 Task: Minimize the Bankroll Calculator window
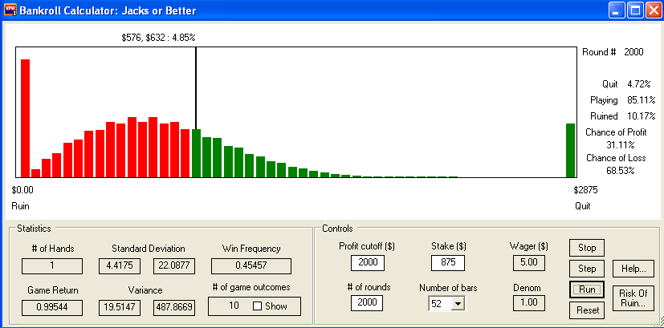pos(617,10)
